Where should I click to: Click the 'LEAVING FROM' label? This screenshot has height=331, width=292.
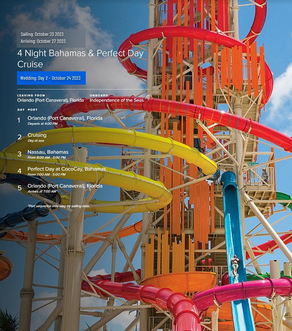[31, 96]
